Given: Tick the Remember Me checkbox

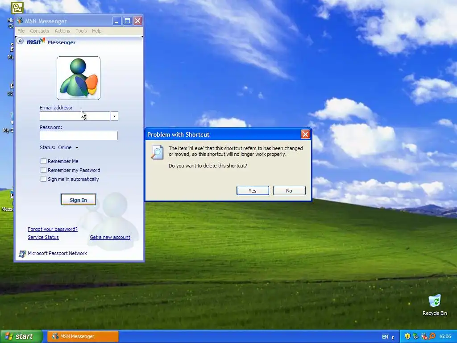Looking at the screenshot, I should tap(43, 161).
